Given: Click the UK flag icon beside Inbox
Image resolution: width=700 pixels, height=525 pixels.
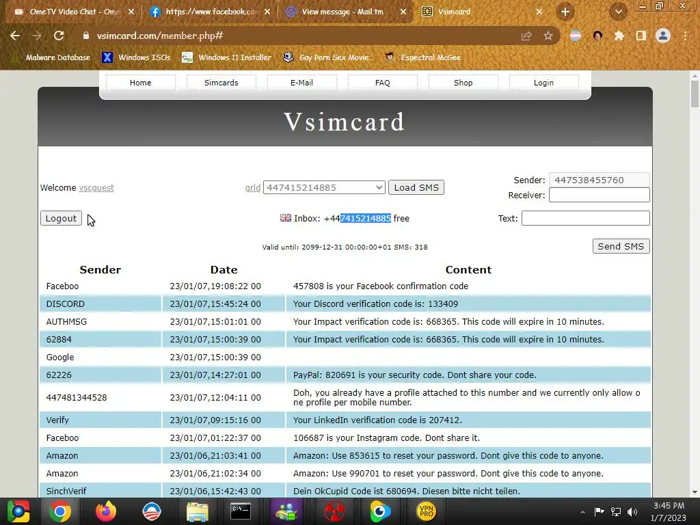Looking at the screenshot, I should click(x=286, y=218).
